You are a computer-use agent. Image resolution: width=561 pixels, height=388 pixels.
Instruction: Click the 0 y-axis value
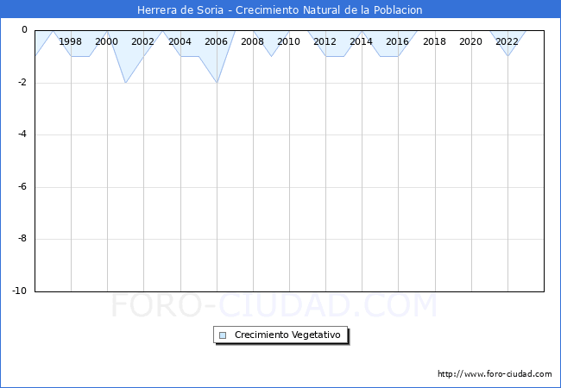coord(24,29)
